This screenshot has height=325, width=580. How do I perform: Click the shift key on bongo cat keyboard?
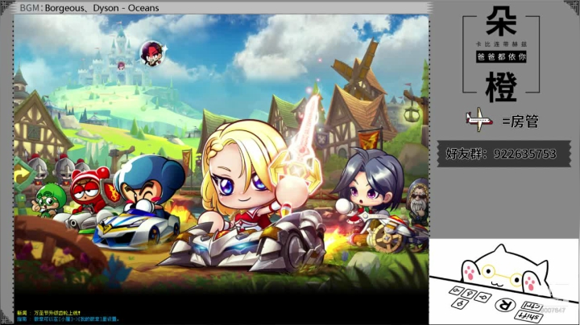pos(528,316)
